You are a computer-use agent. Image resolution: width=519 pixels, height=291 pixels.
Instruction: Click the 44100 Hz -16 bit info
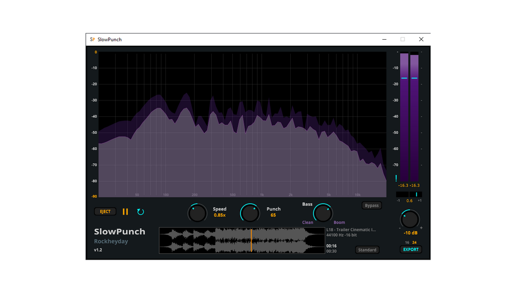tap(341, 235)
